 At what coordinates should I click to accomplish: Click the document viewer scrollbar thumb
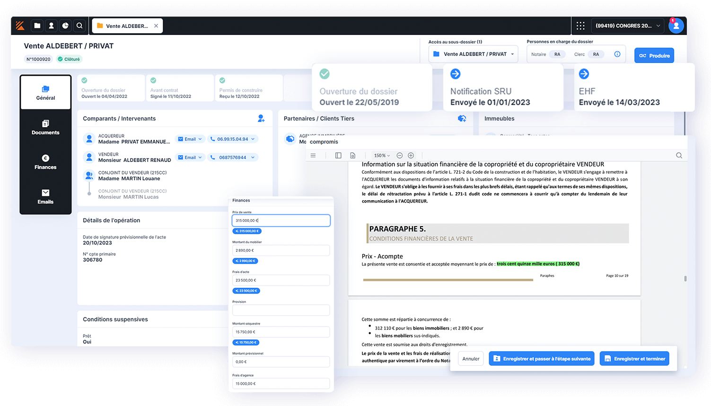[685, 279]
